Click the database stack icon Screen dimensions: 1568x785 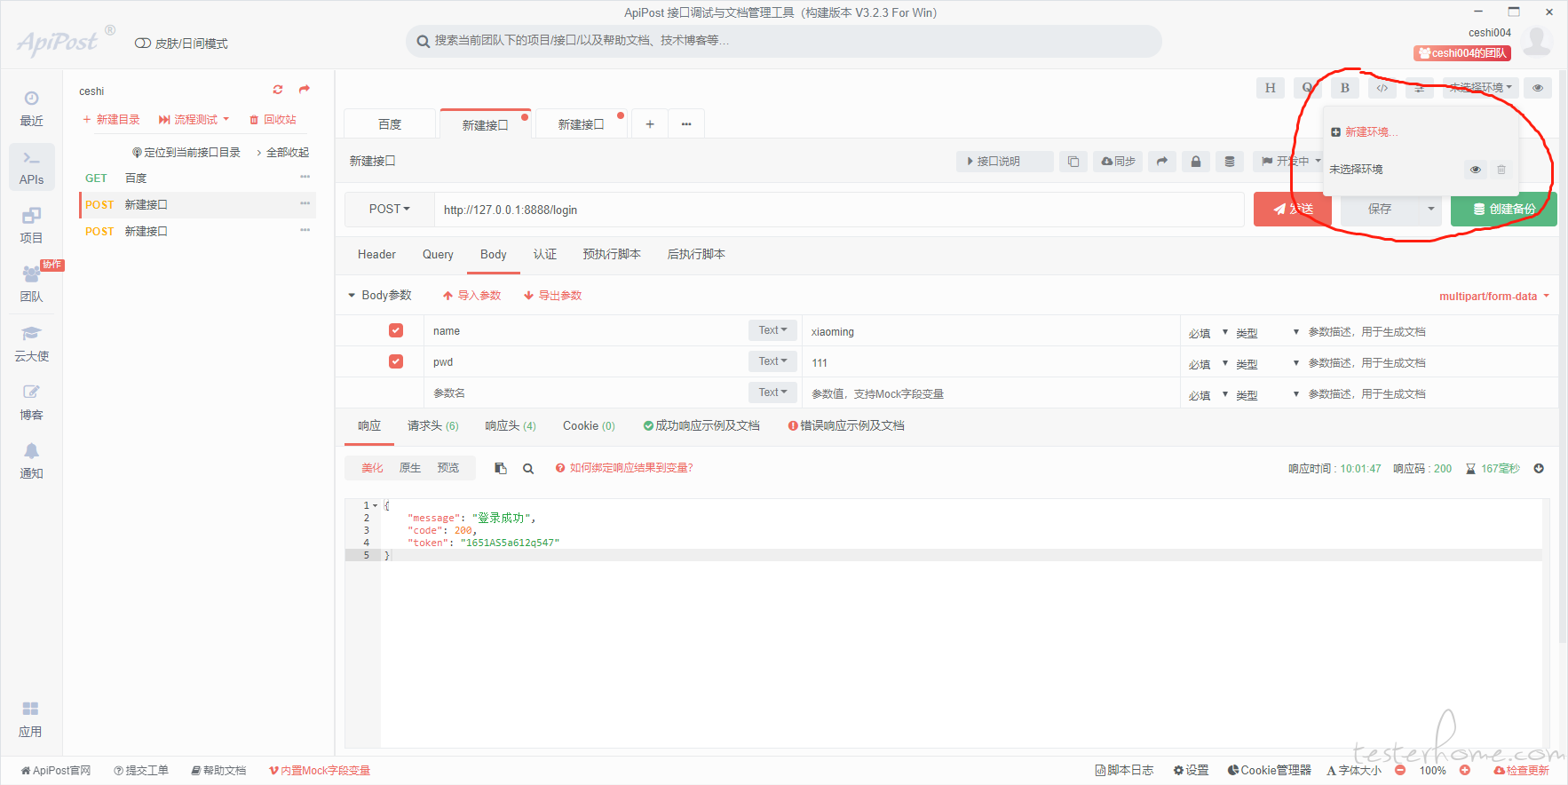point(1230,162)
